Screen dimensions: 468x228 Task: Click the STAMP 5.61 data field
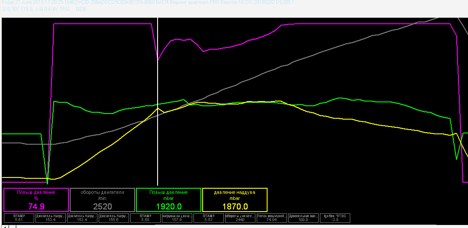click(x=19, y=218)
